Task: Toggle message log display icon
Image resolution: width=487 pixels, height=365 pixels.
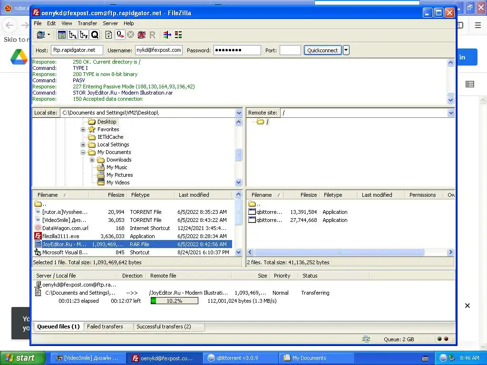Action: (62, 35)
